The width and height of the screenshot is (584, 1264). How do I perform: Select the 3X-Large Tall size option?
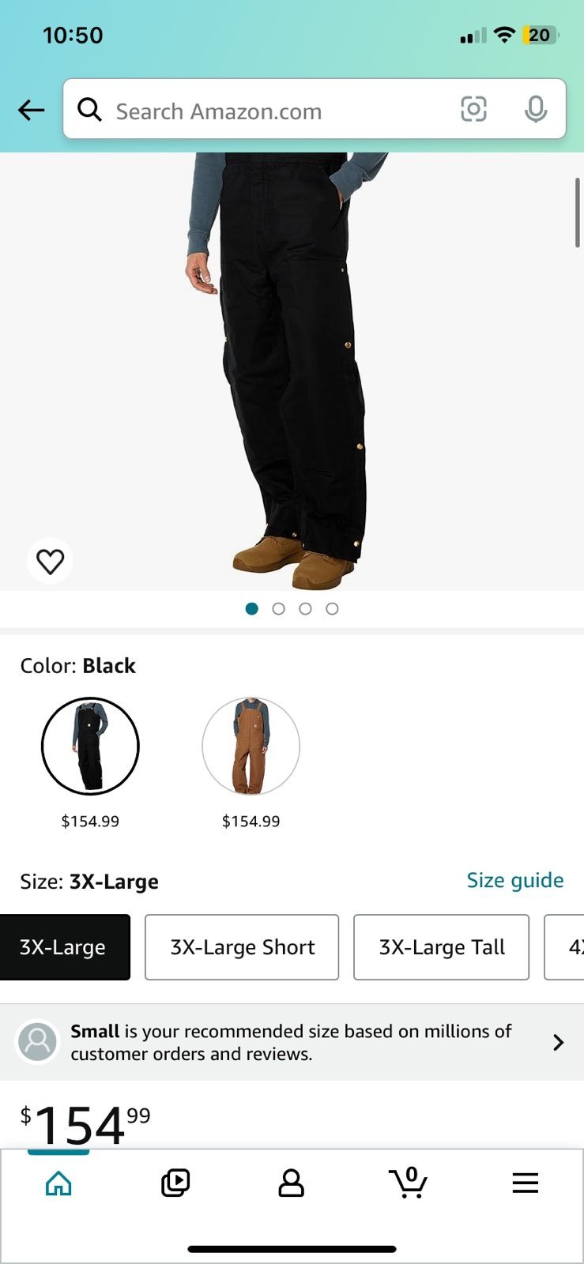[441, 947]
